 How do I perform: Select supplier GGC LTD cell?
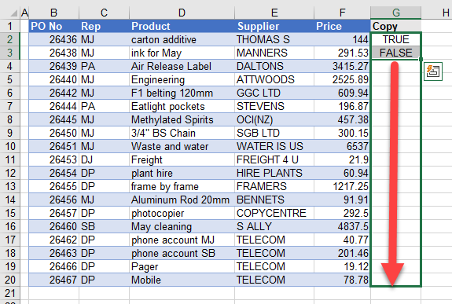pyautogui.click(x=274, y=93)
